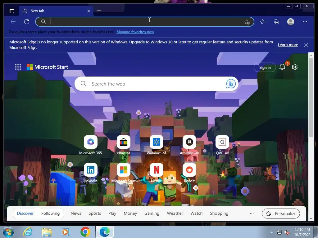Select the Discover feed tab
318x238 pixels.
pos(25,213)
